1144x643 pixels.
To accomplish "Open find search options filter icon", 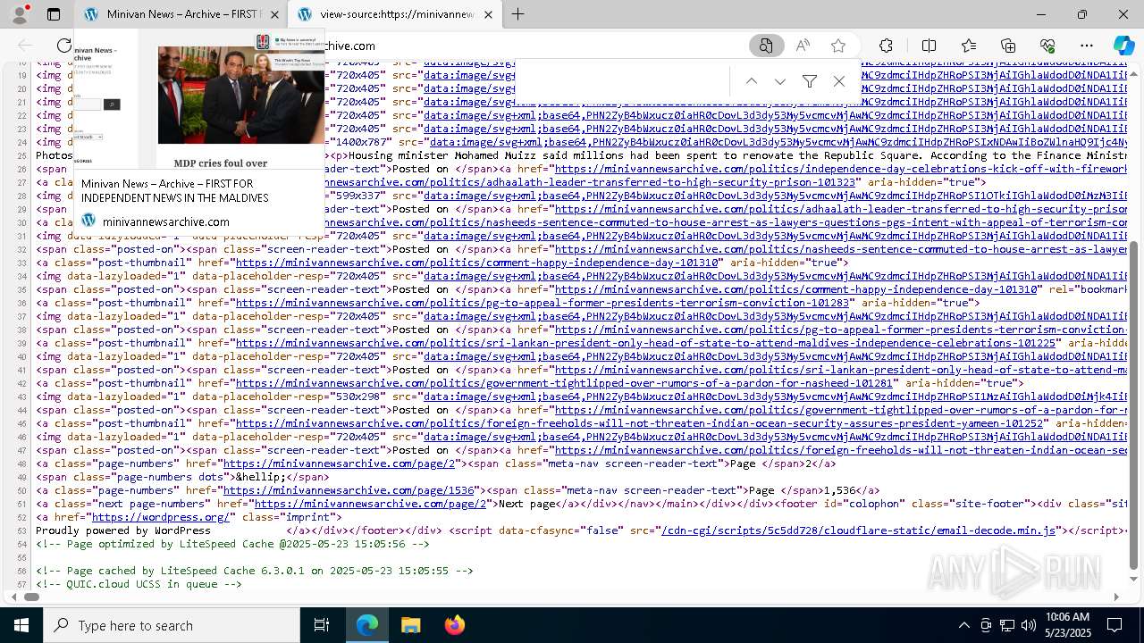I will (x=810, y=81).
